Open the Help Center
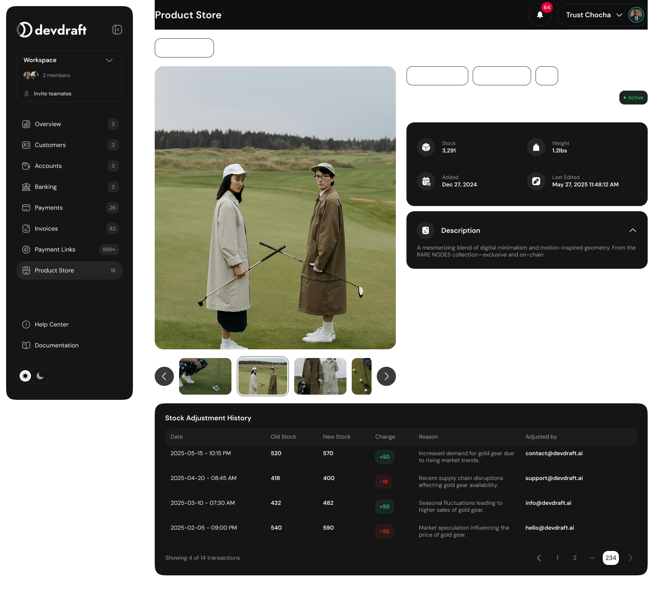This screenshot has height=605, width=659. 51,324
